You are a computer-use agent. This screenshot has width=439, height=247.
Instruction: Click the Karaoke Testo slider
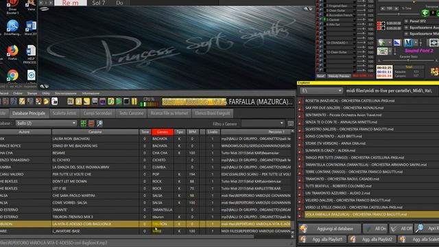[x=407, y=60]
